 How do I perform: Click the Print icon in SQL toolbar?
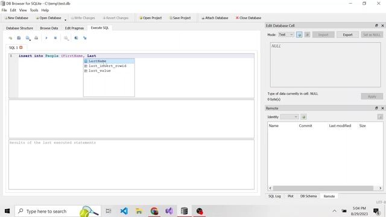[x=36, y=38]
